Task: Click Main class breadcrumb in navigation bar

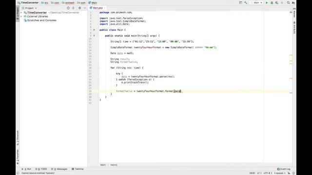Action: coord(93,3)
